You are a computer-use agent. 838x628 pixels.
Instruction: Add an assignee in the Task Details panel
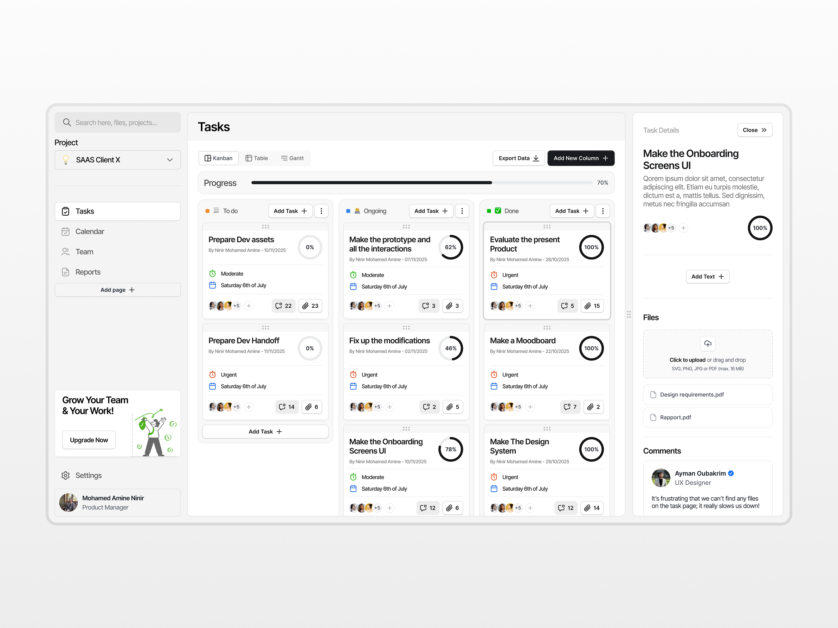(x=683, y=228)
